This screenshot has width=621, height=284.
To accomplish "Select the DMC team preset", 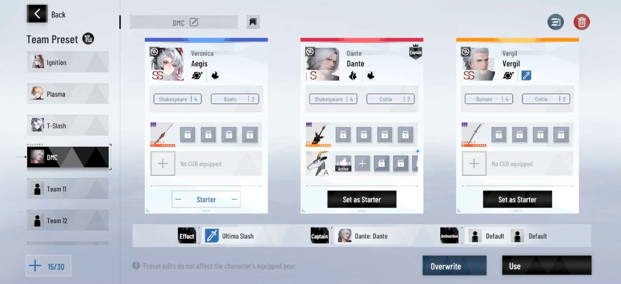I will coord(68,157).
